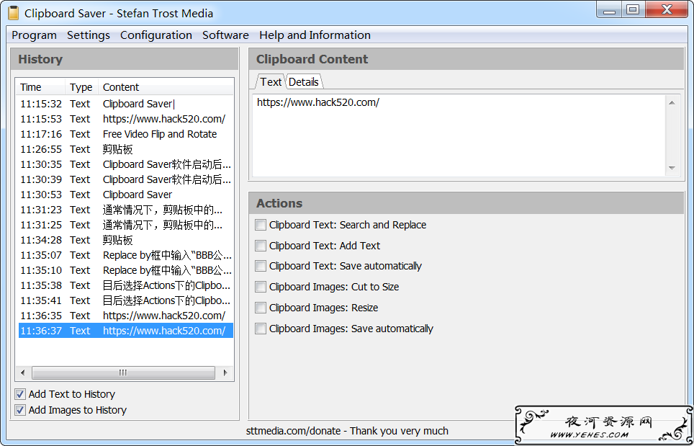Enable Clipboard Images: Resize

261,308
